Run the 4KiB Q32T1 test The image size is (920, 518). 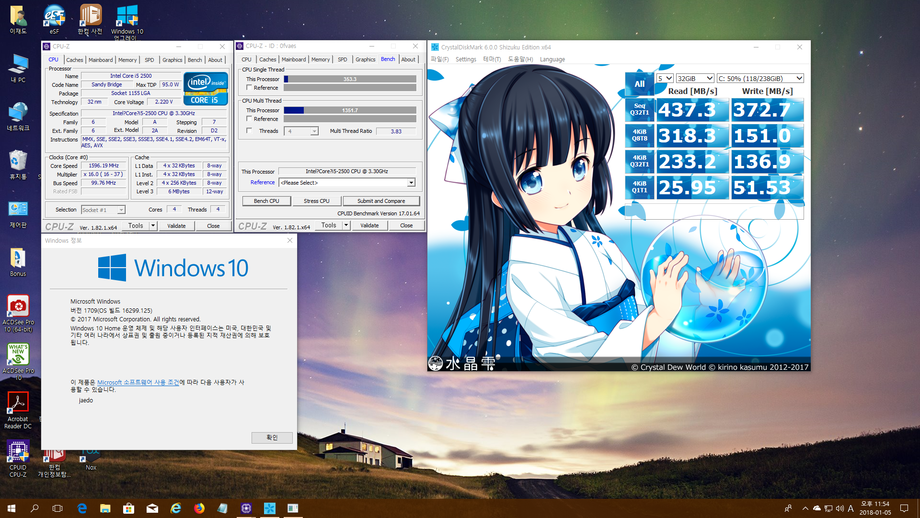pos(640,162)
